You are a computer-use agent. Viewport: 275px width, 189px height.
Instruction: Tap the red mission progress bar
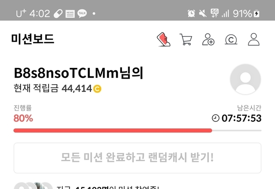tap(113, 131)
